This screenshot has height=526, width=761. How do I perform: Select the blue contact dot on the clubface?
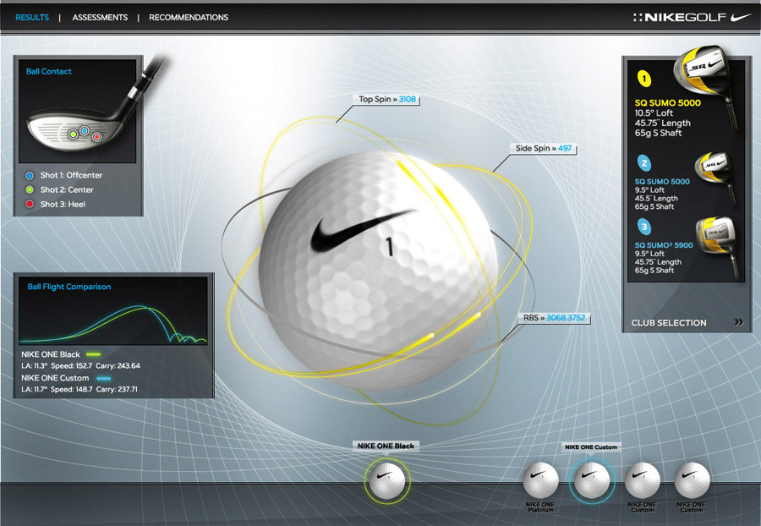pos(84,130)
